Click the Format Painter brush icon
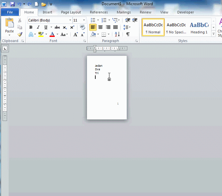The width and height of the screenshot is (222, 196). (20, 34)
